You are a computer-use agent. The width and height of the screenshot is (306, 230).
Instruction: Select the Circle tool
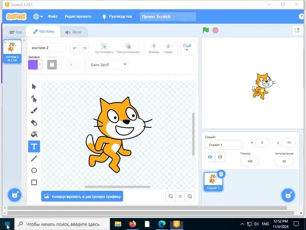pyautogui.click(x=34, y=170)
